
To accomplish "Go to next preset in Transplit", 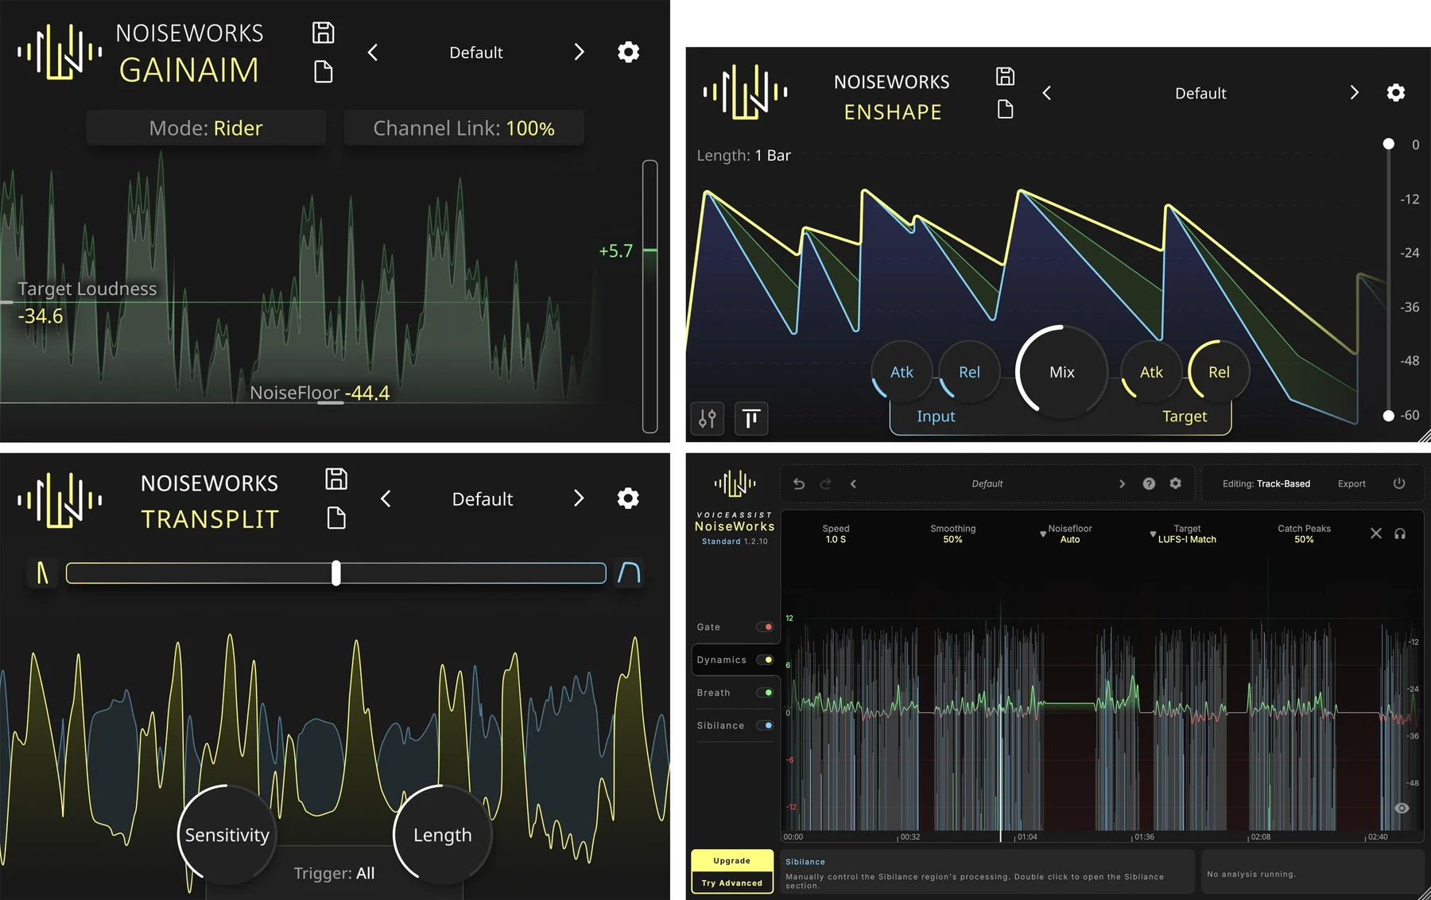I will click(579, 498).
